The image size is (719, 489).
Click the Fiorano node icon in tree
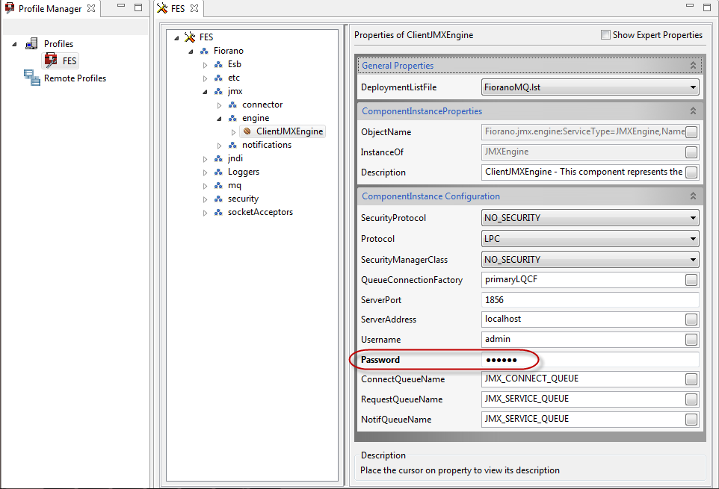(x=204, y=51)
